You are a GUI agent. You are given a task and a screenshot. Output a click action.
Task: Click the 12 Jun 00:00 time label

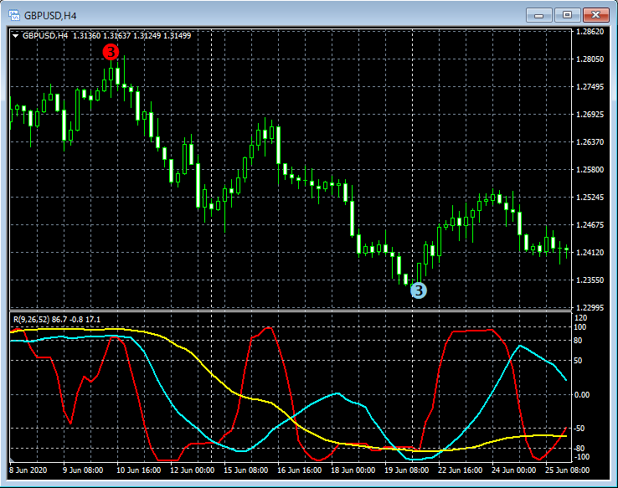tap(193, 470)
